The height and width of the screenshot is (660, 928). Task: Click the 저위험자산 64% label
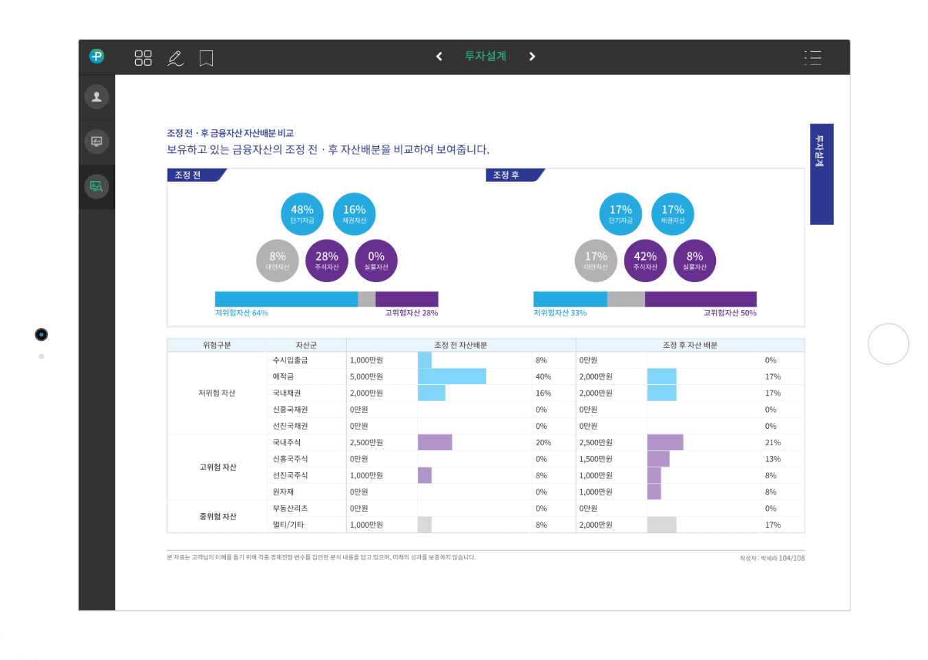click(242, 313)
